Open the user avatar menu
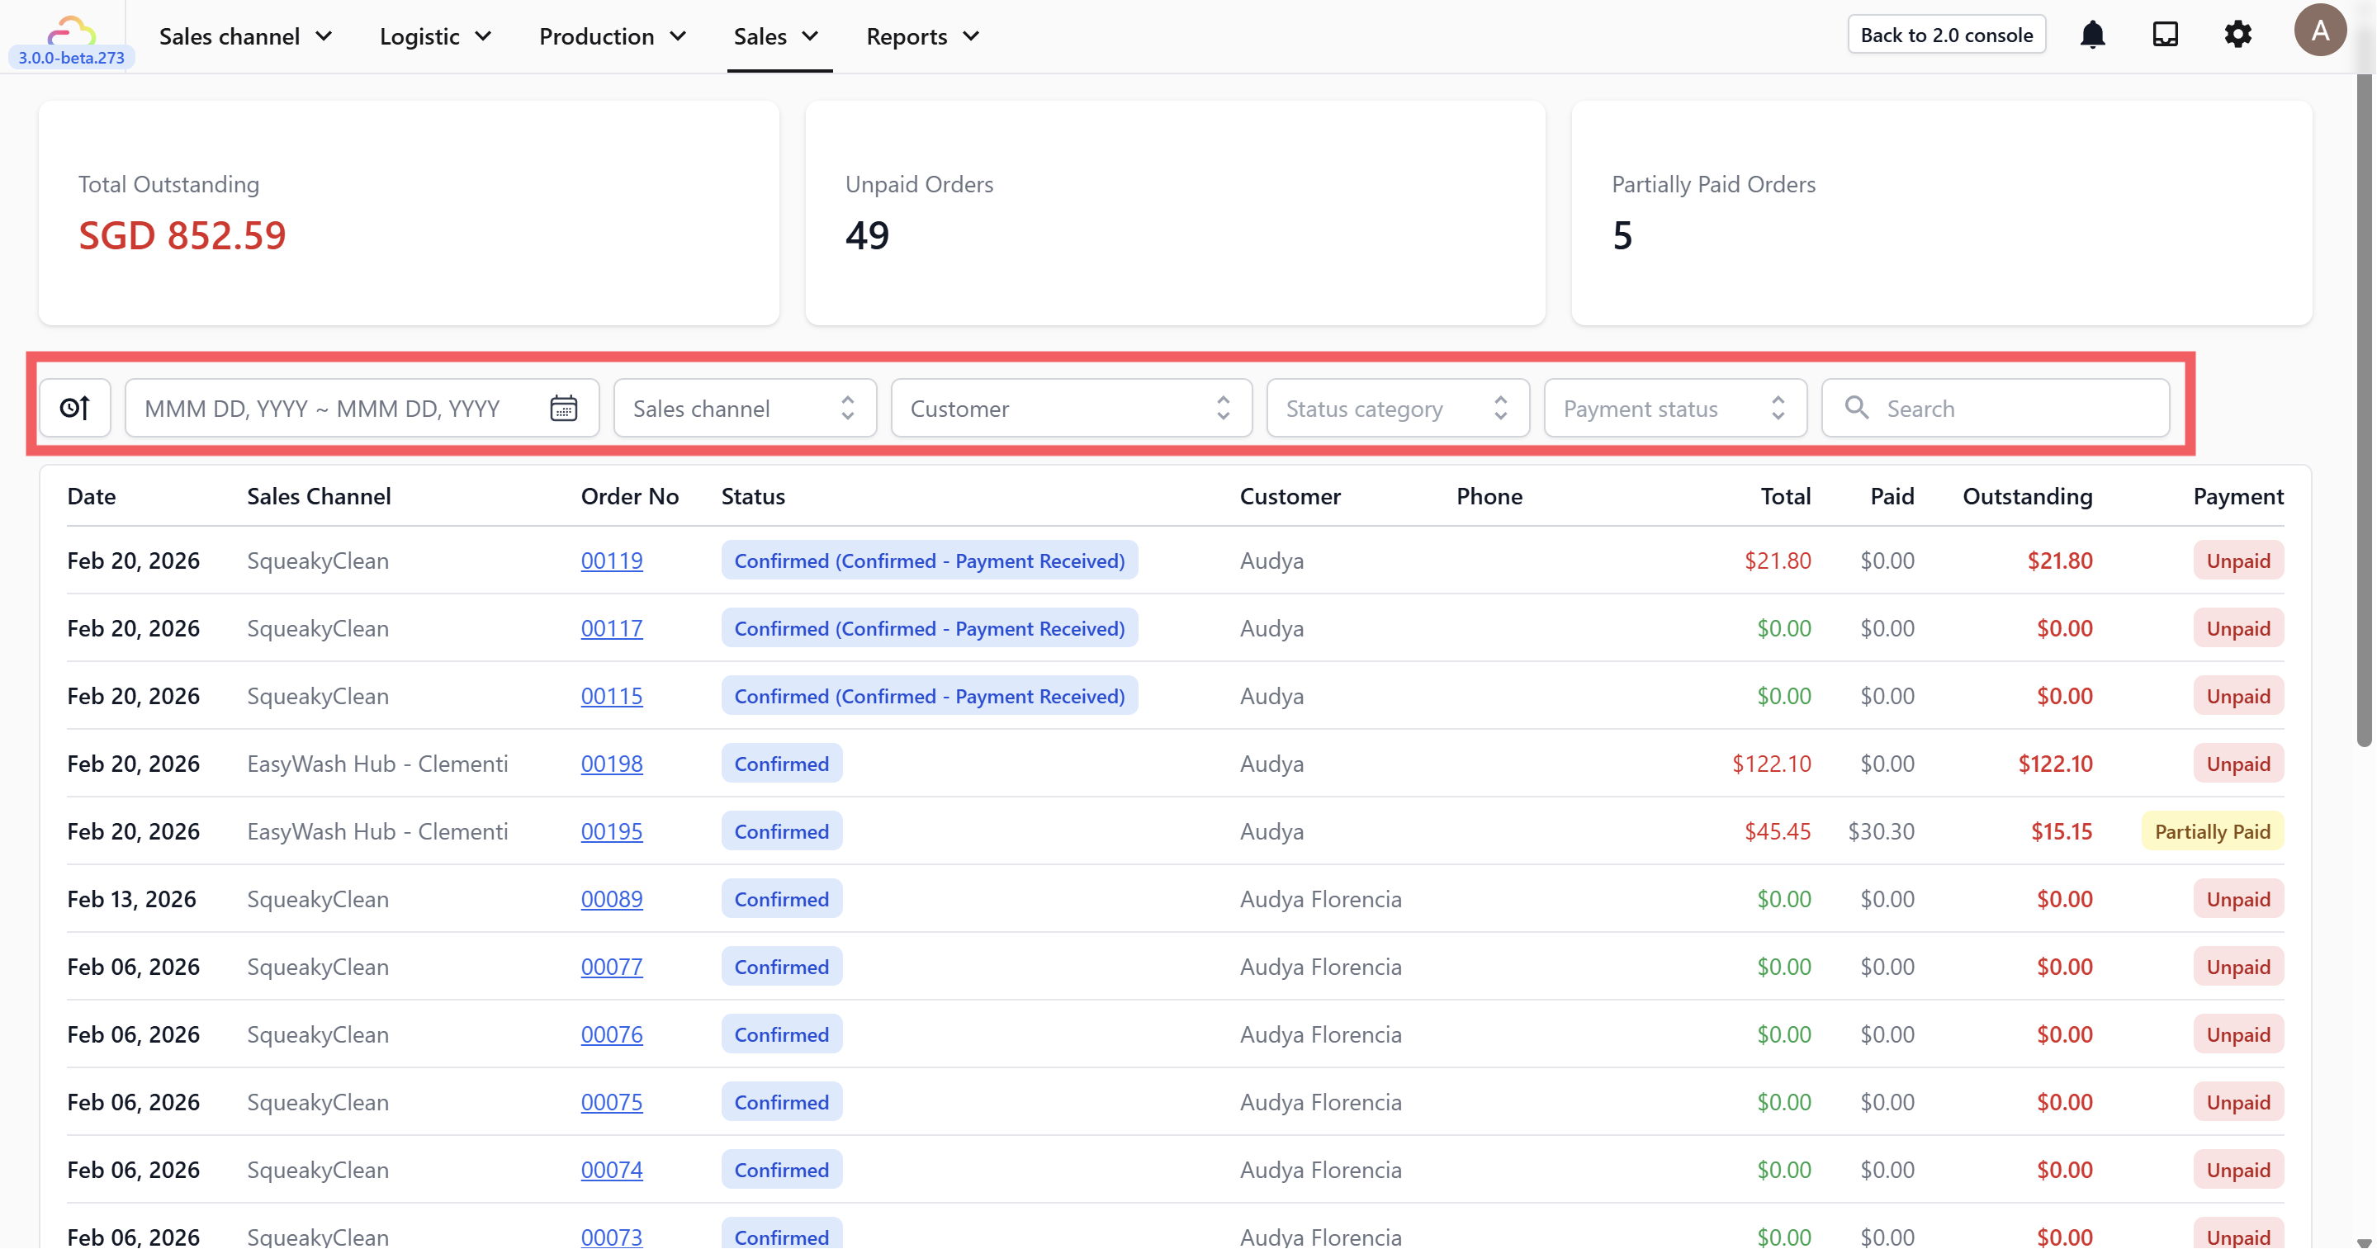Screen dimensions: 2377x1249 2319,31
